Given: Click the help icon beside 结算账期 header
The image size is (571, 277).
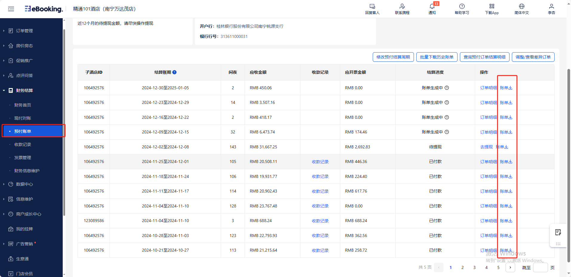Looking at the screenshot, I should [x=174, y=72].
